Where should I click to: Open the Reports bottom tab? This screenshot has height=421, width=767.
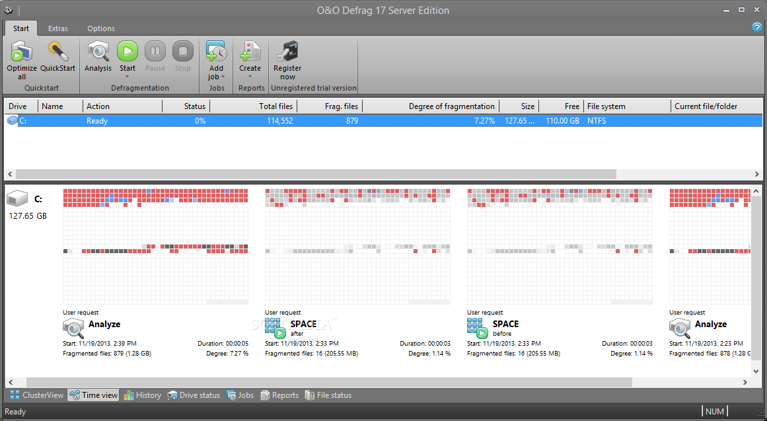[279, 395]
